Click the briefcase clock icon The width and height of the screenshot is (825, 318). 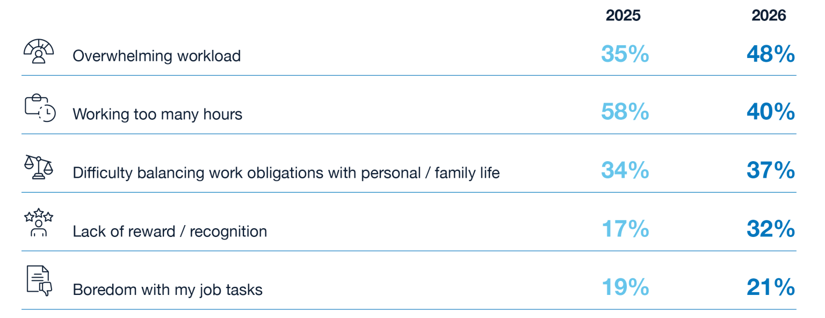pos(40,108)
